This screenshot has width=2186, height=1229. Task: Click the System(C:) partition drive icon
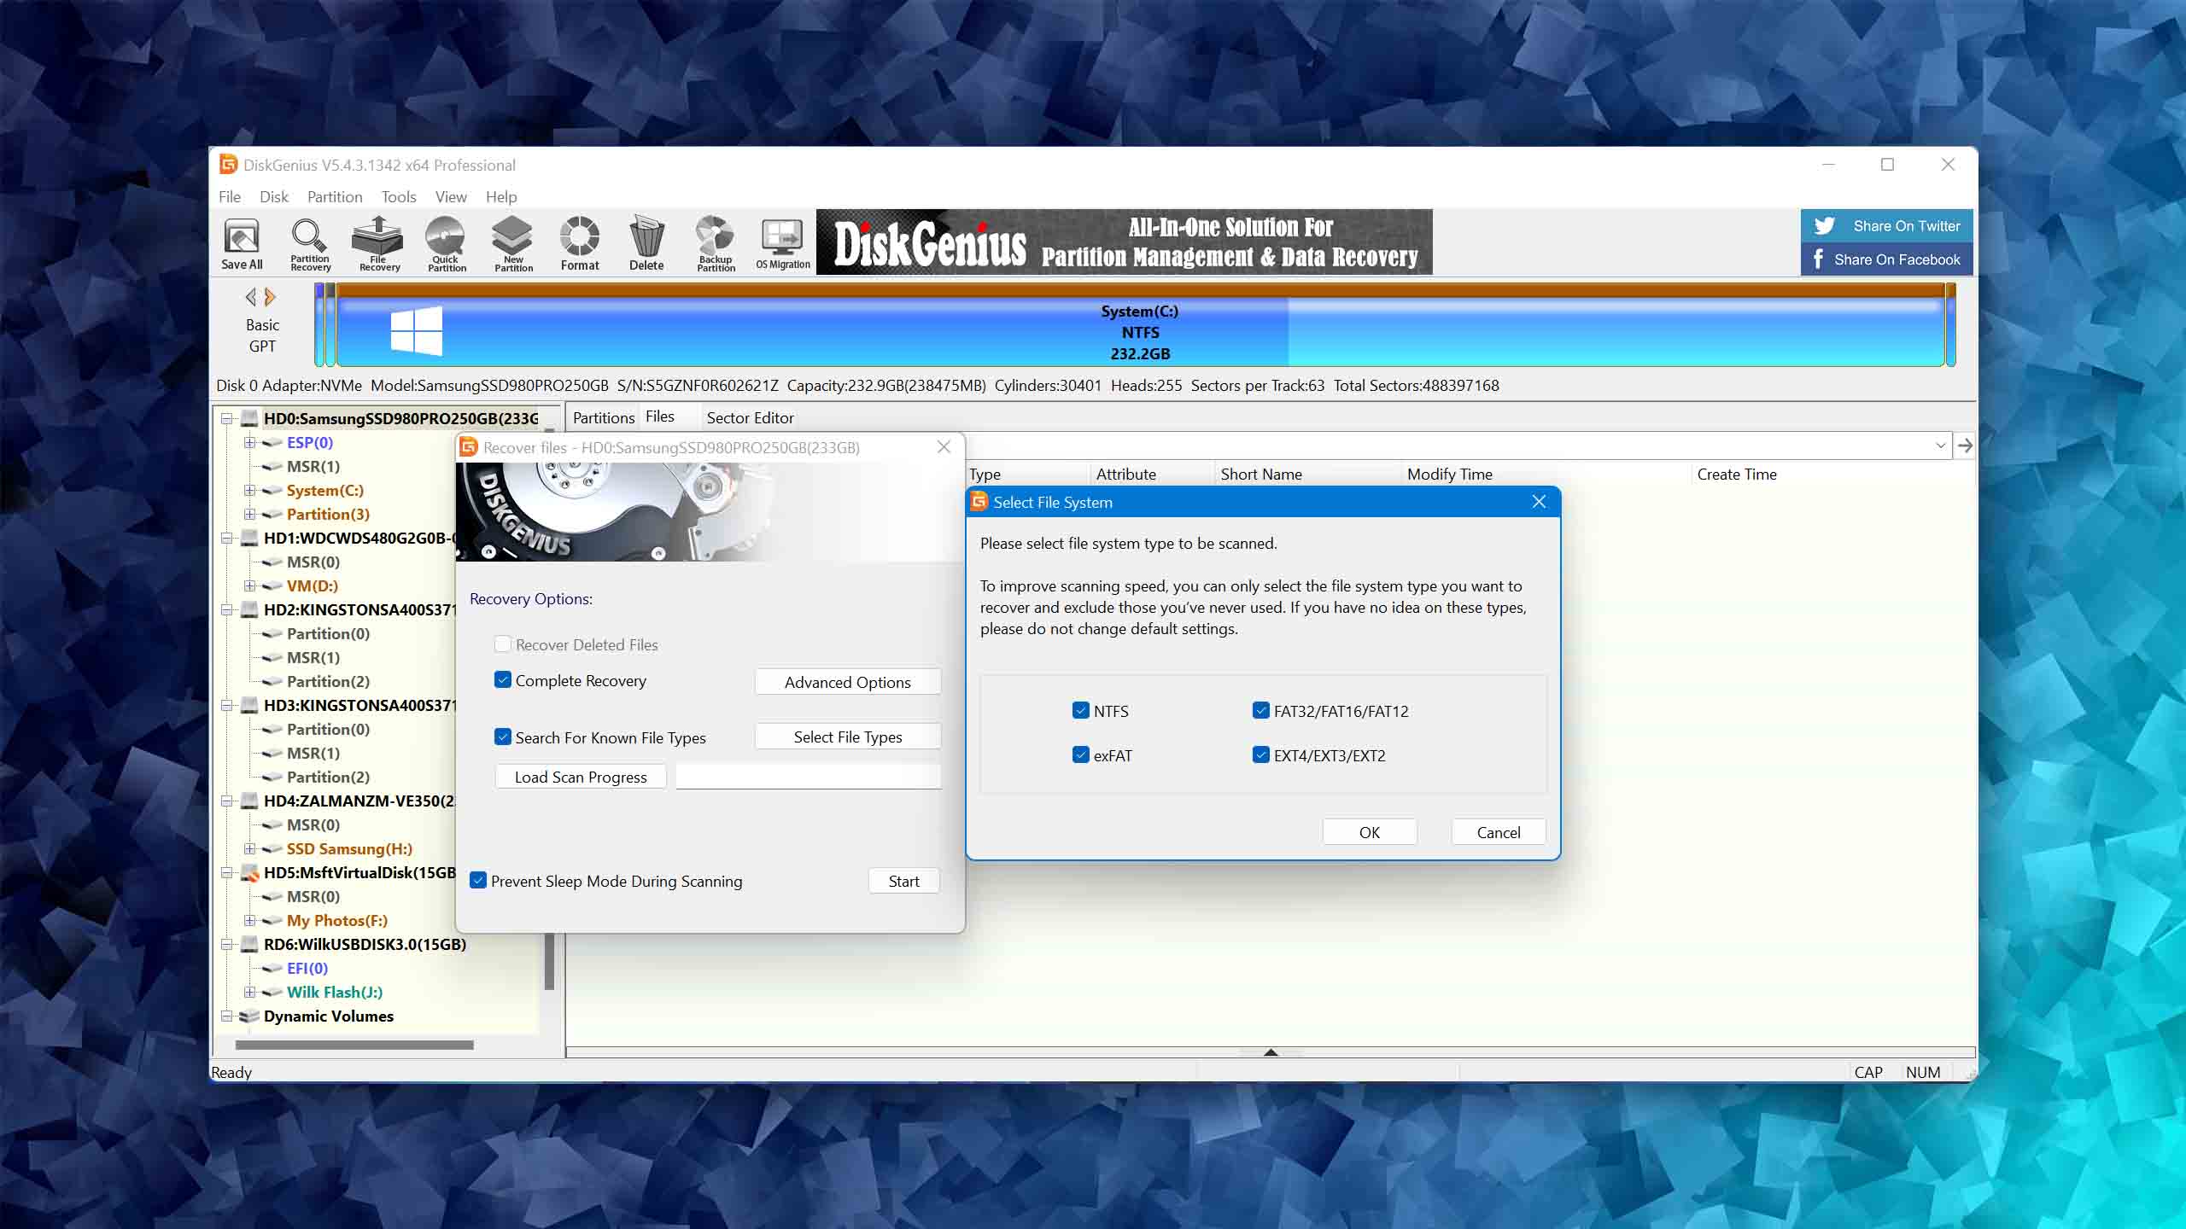click(x=272, y=491)
